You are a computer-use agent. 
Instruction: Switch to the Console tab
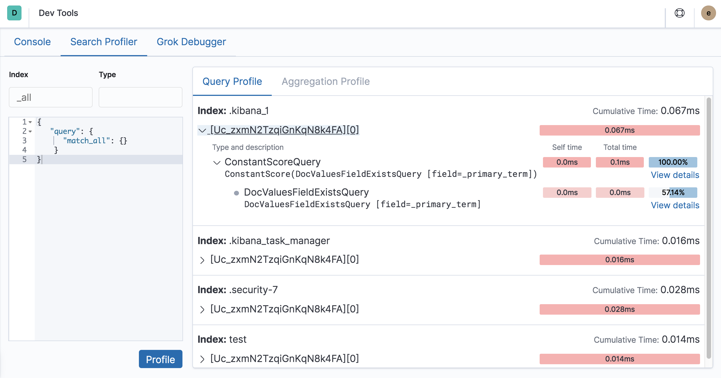32,42
